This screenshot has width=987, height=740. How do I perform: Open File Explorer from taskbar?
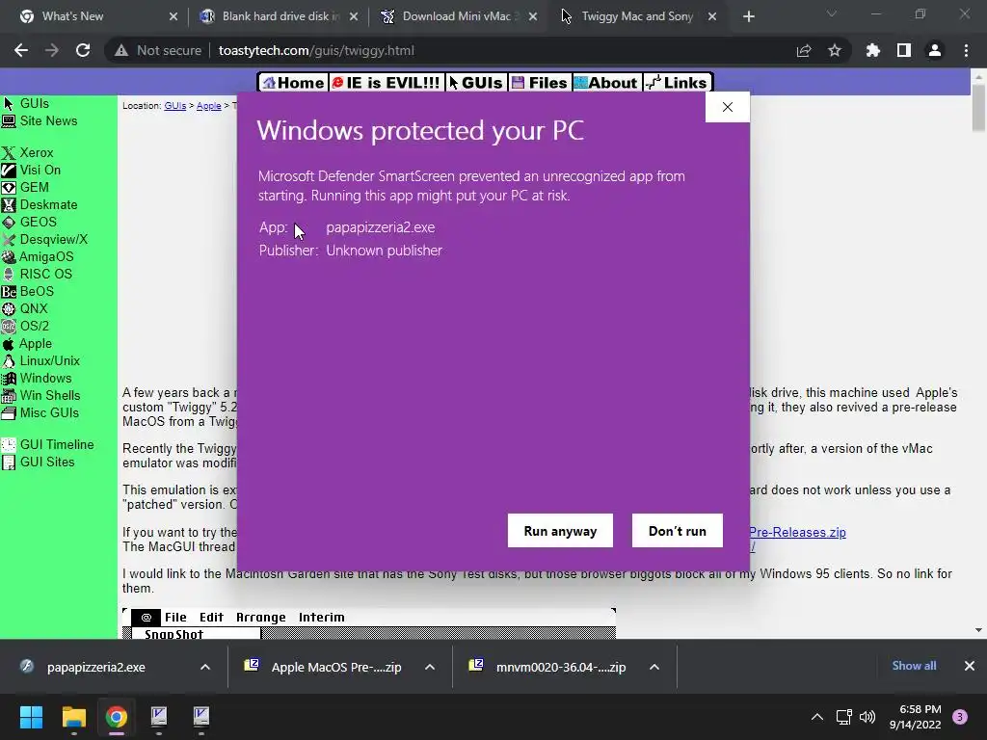73,717
